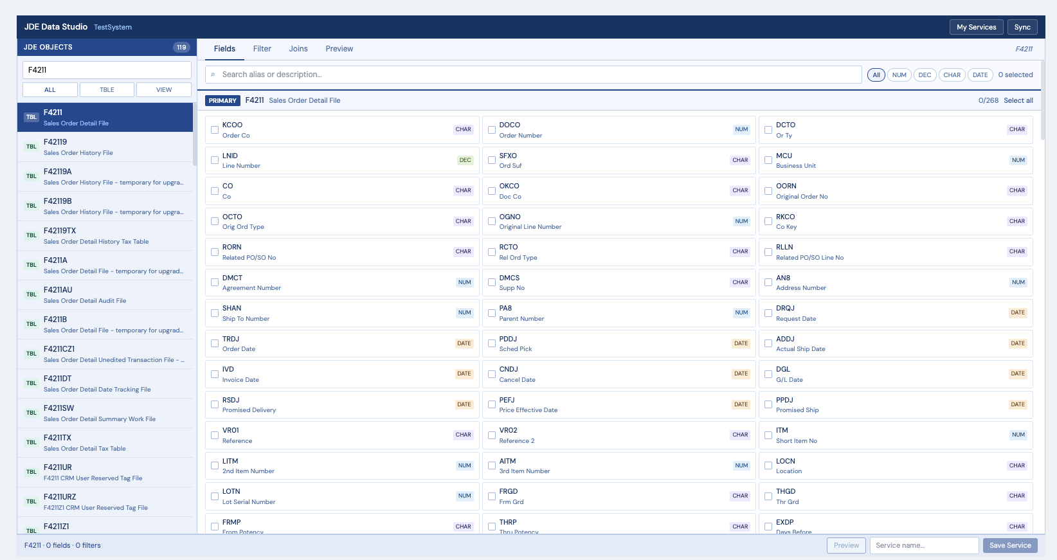Click the Select all link
Viewport: 1057px width, 560px height.
click(1018, 100)
